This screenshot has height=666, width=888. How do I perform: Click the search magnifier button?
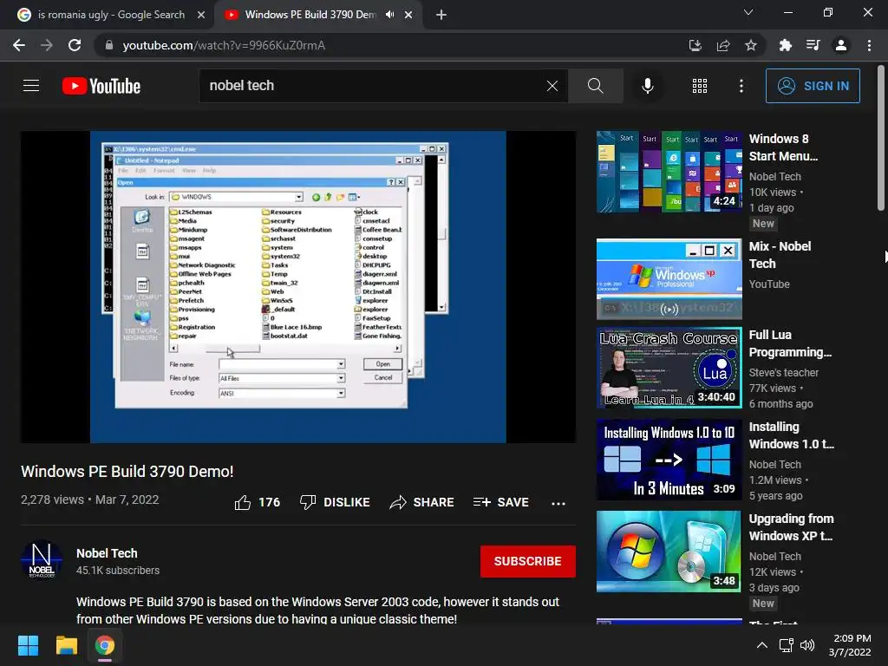[595, 86]
